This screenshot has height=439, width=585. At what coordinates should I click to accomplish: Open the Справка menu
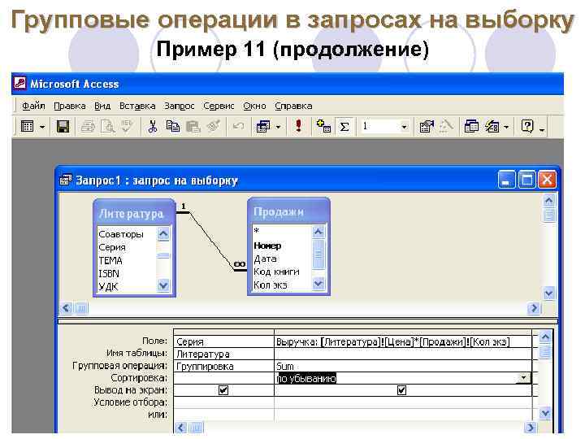coord(293,106)
